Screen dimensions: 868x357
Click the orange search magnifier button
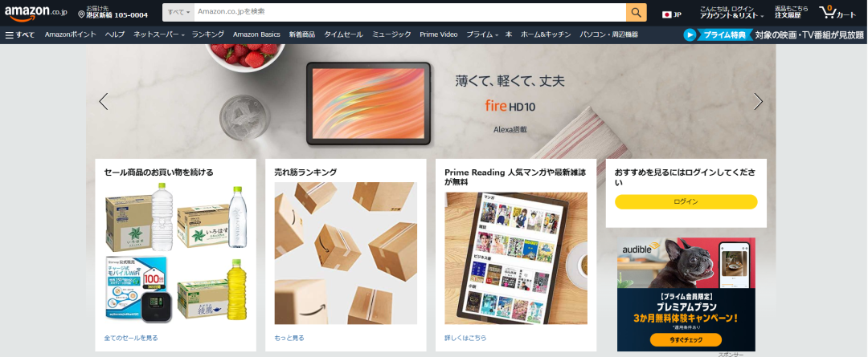[636, 12]
